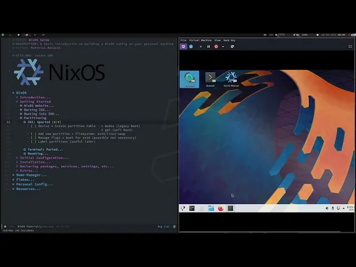Image resolution: width=356 pixels, height=267 pixels.
Task: Open the View menu in VM window
Action: click(217, 40)
